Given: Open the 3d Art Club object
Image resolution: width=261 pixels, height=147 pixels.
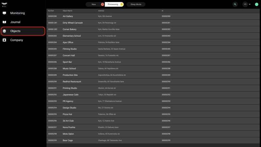Looking at the screenshot, I should pyautogui.click(x=153, y=121).
